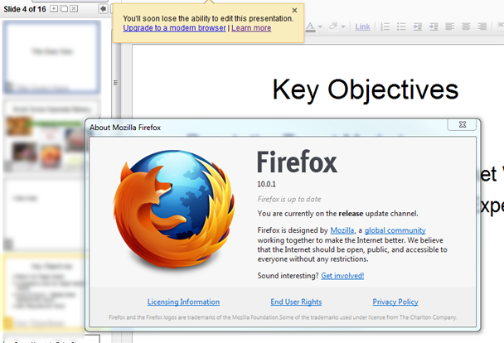This screenshot has width=504, height=343.
Task: Click the Firefox logo image
Action: pos(173,209)
